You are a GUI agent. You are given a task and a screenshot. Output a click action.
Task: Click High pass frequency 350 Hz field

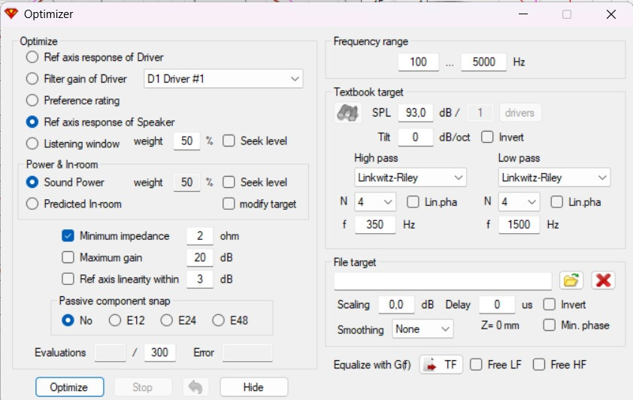point(375,224)
